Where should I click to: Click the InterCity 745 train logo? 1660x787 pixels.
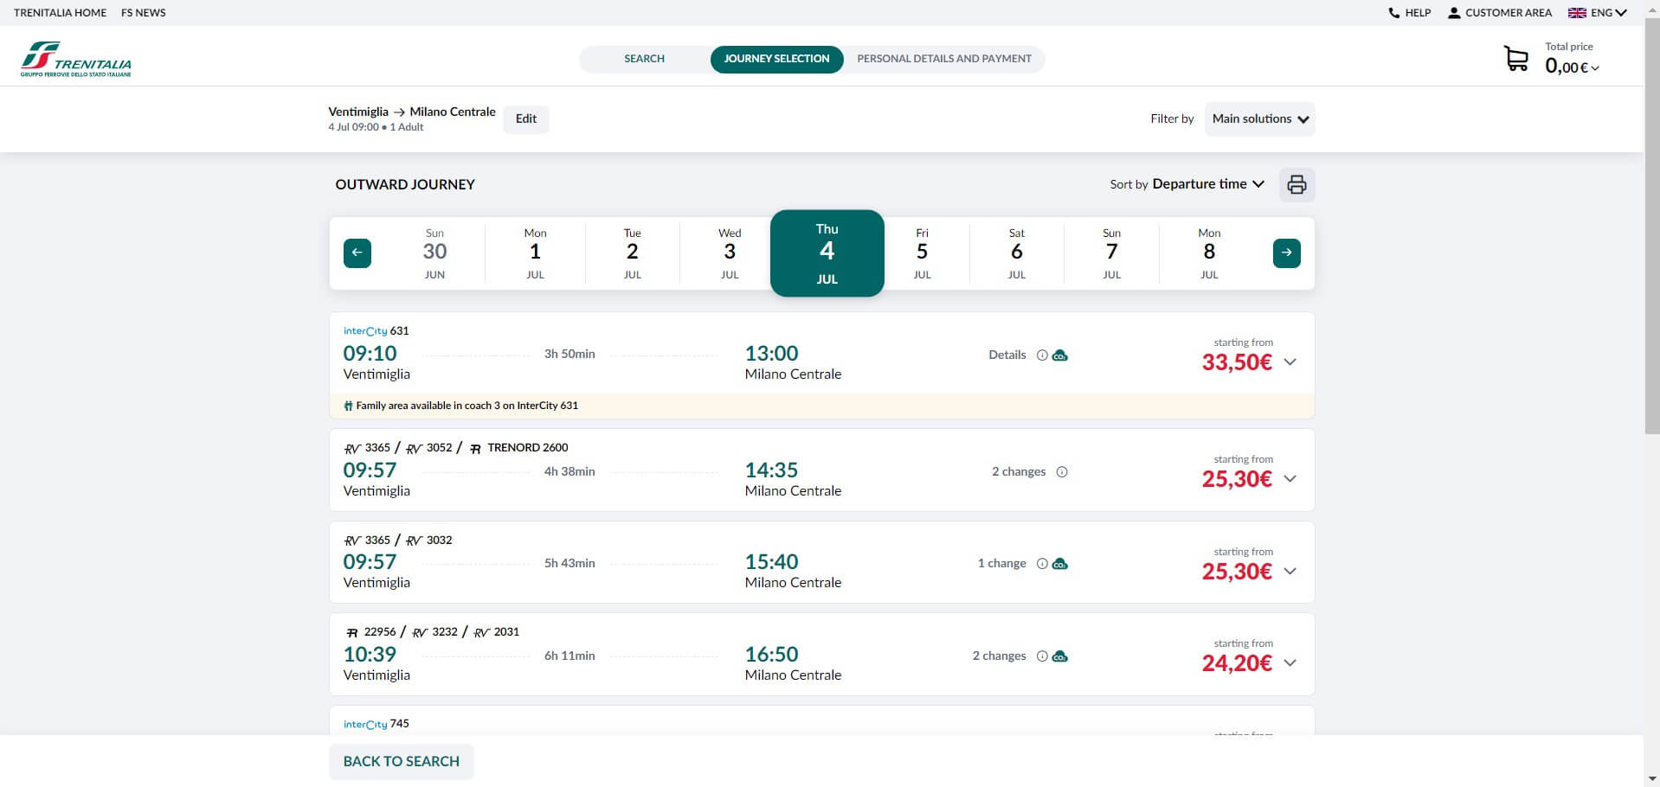pos(365,724)
